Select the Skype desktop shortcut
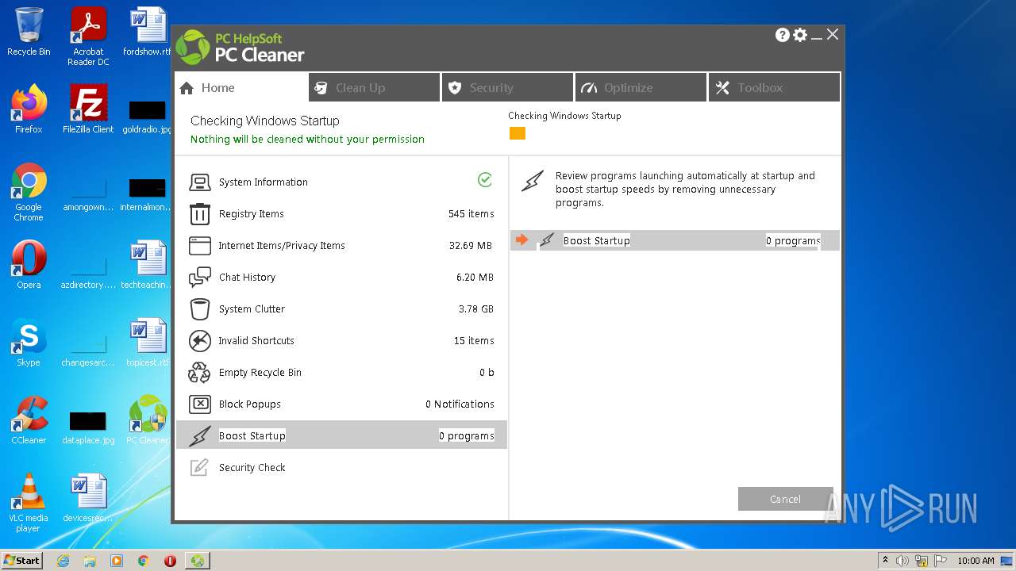Screen dimensions: 1016x571 29,343
